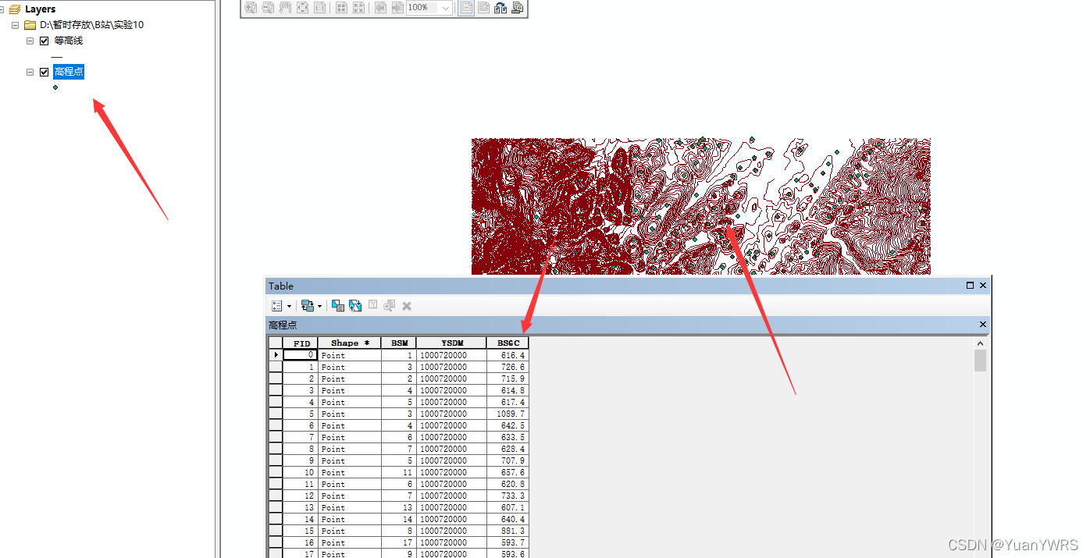The height and width of the screenshot is (558, 1090).
Task: Click the Layers data frame title
Action: [40, 9]
